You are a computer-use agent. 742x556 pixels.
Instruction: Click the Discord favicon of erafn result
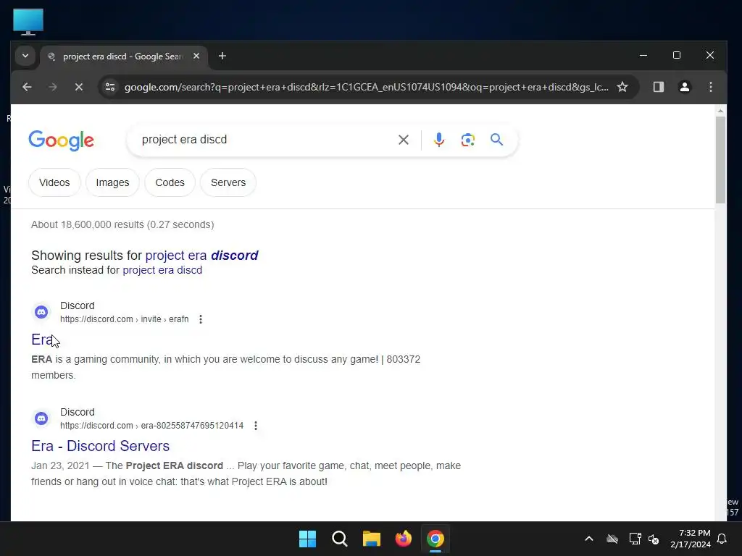point(41,312)
